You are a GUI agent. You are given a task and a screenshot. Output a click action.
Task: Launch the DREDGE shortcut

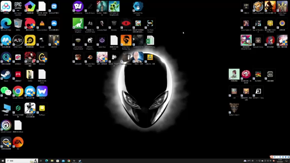pos(90,42)
